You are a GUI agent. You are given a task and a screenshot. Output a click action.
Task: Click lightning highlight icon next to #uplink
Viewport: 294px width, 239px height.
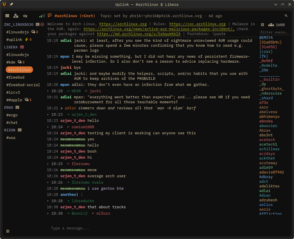[x=27, y=39]
